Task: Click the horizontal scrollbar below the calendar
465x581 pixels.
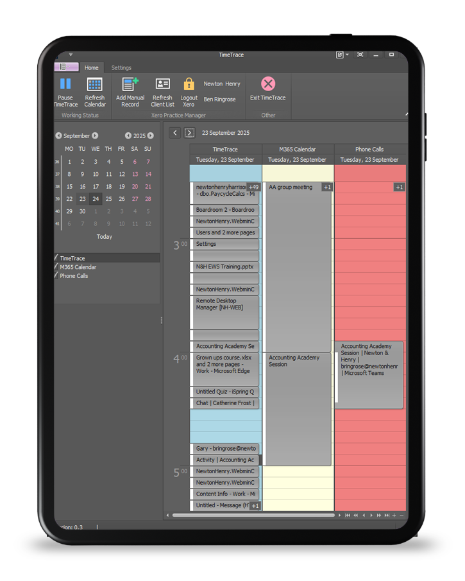Action: [253, 515]
